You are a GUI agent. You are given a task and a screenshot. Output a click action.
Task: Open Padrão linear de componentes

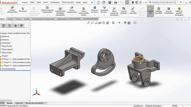pyautogui.click(x=47, y=10)
